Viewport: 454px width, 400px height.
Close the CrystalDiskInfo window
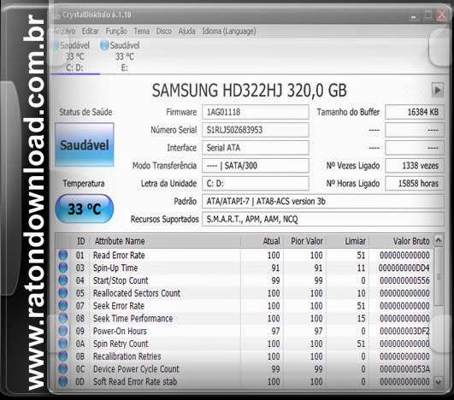coord(442,15)
